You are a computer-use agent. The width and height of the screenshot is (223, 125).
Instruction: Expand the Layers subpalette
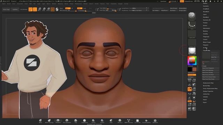coord(205,15)
